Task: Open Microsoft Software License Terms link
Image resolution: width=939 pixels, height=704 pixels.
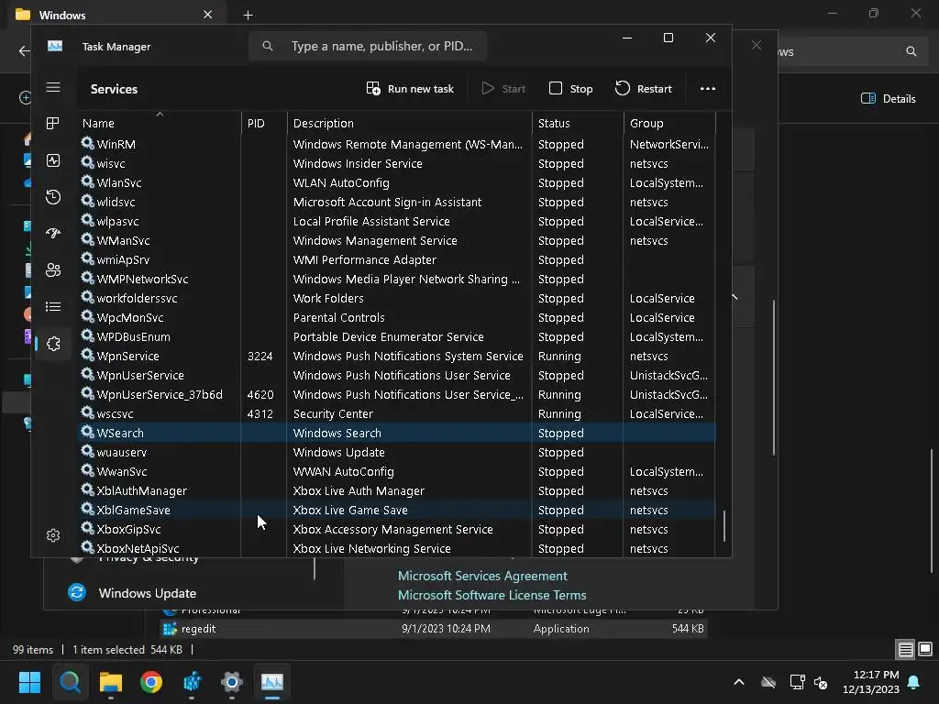Action: pyautogui.click(x=492, y=595)
